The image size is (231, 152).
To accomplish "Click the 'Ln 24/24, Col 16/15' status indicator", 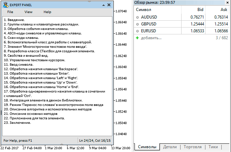I will pyautogui.click(x=95, y=141).
